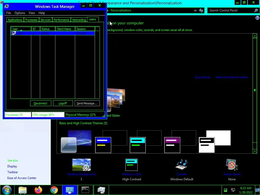Screen dimensions: 260x195
Task: Click the Personalization breadcrumb
Action: coord(121,10)
